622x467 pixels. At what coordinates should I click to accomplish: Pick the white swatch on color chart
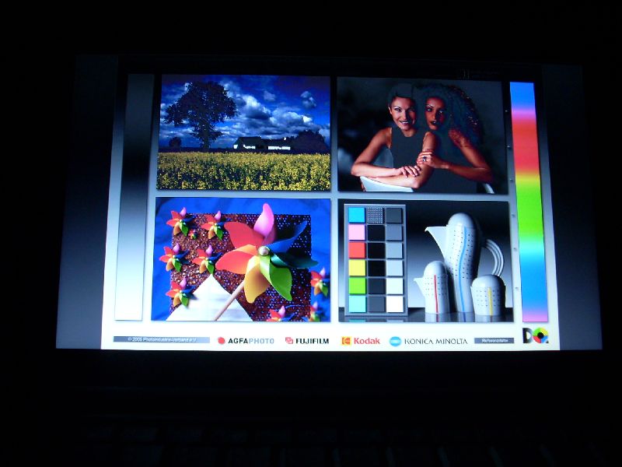(395, 304)
